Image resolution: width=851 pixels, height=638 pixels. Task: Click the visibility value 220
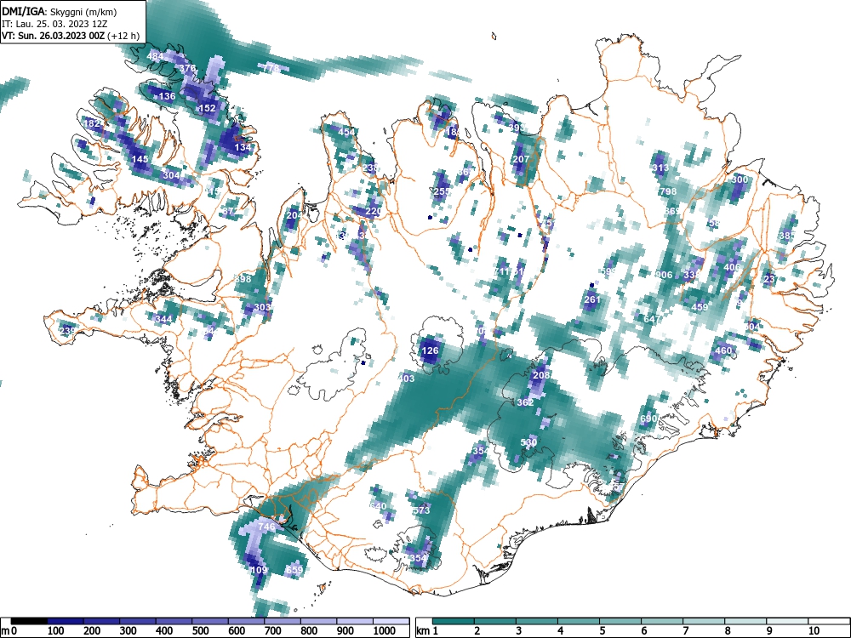pos(374,211)
